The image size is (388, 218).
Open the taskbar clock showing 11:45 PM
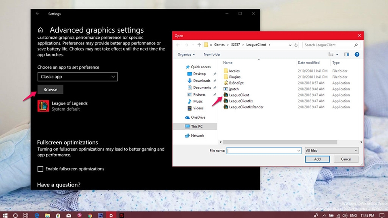(367, 216)
